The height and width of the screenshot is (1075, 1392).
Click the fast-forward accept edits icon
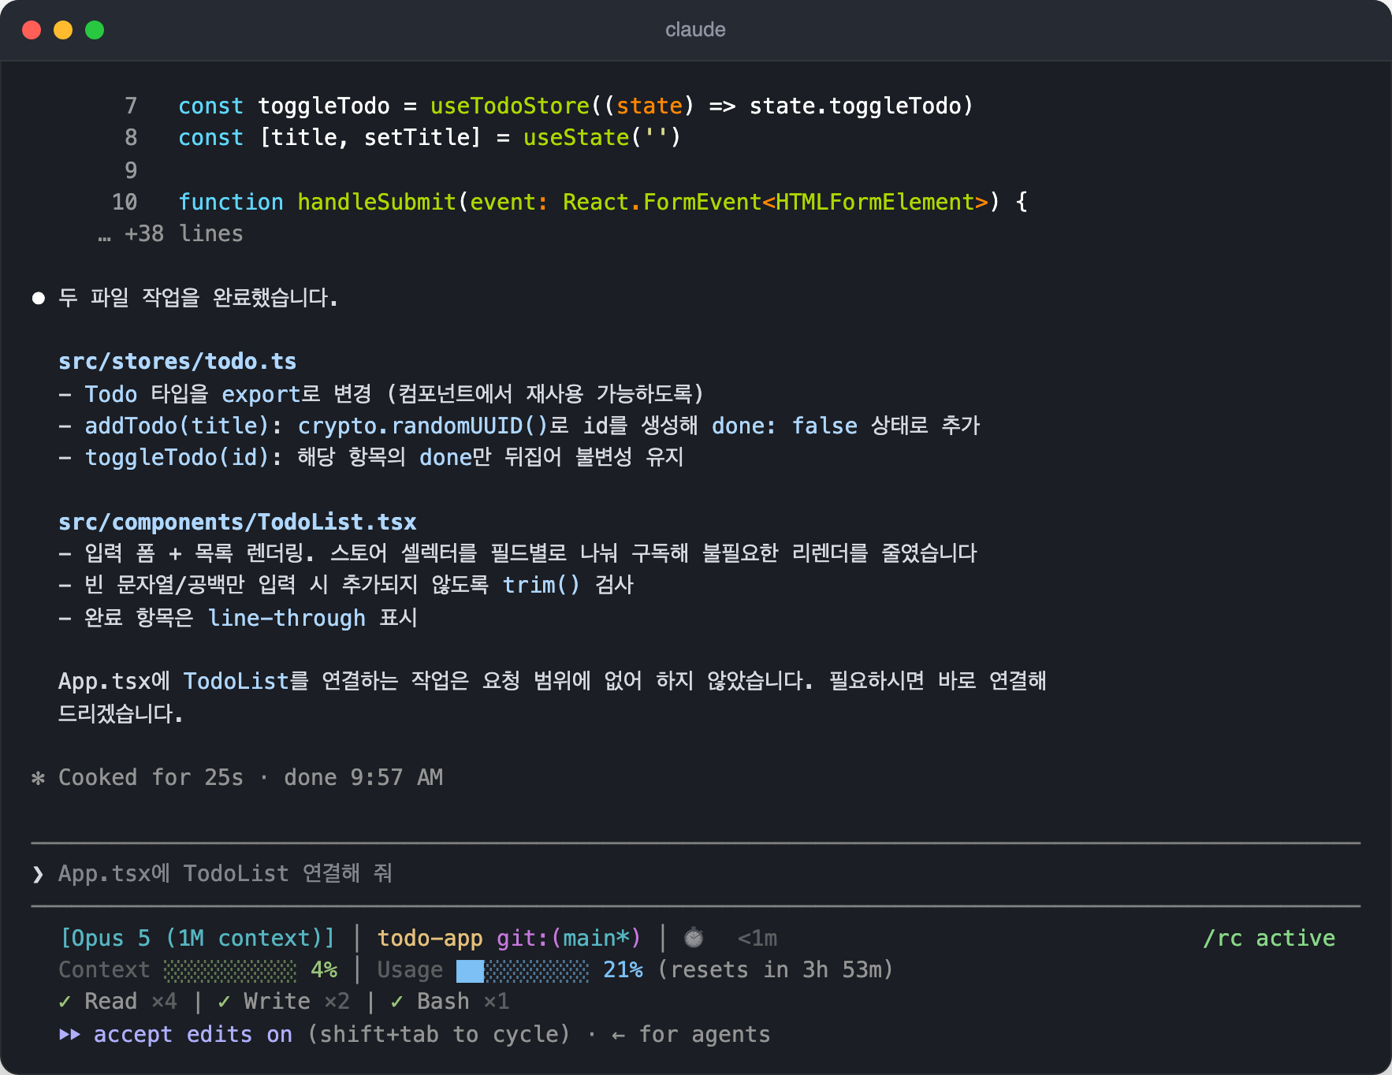coord(69,1034)
